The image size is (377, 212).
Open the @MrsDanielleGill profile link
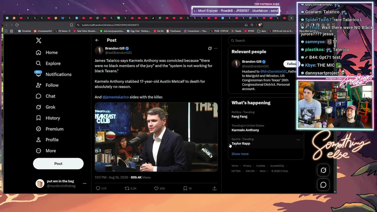click(x=273, y=71)
